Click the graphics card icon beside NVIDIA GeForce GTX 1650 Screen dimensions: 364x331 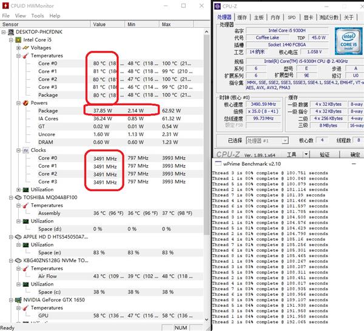point(18,300)
